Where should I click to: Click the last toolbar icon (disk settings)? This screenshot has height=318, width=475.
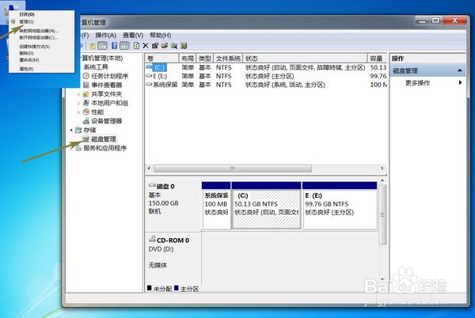coord(184,46)
